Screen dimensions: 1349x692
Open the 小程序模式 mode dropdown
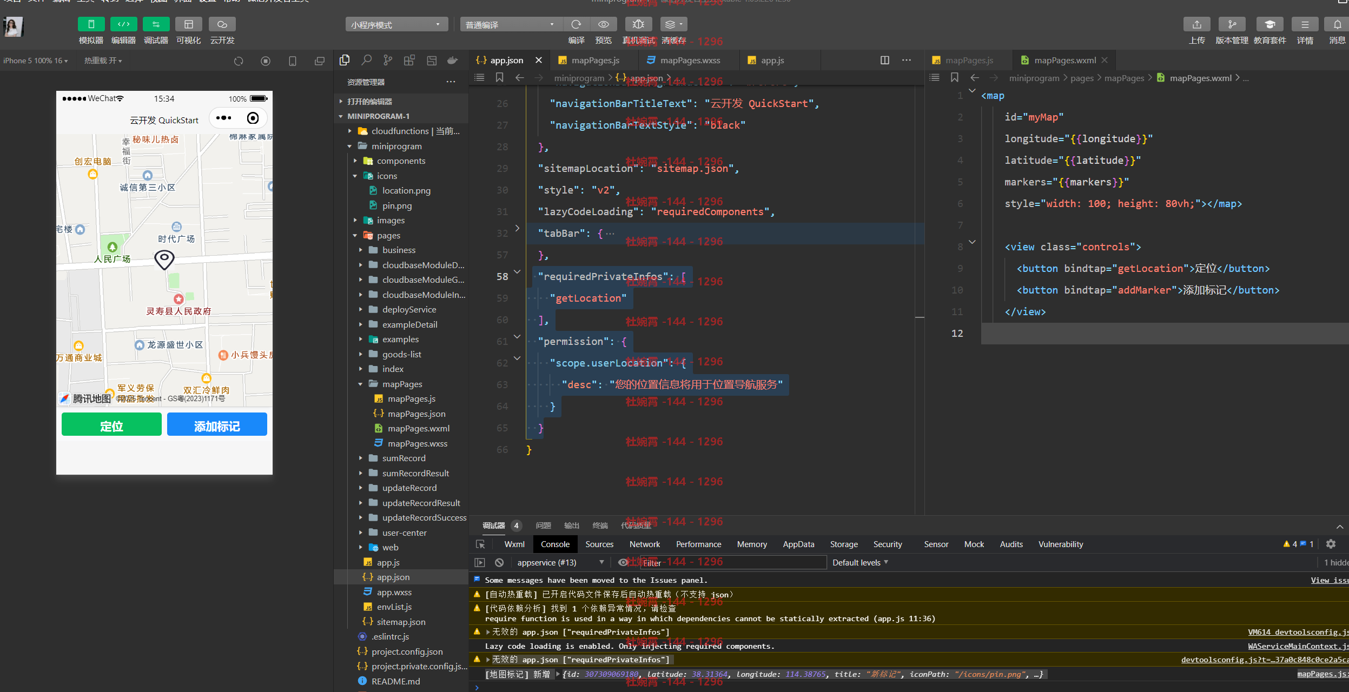click(x=396, y=25)
